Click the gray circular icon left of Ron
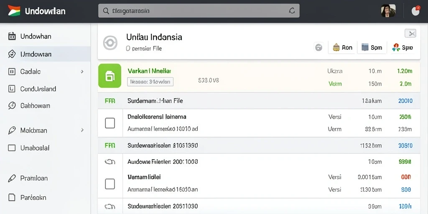The width and height of the screenshot is (428, 214). [318, 48]
